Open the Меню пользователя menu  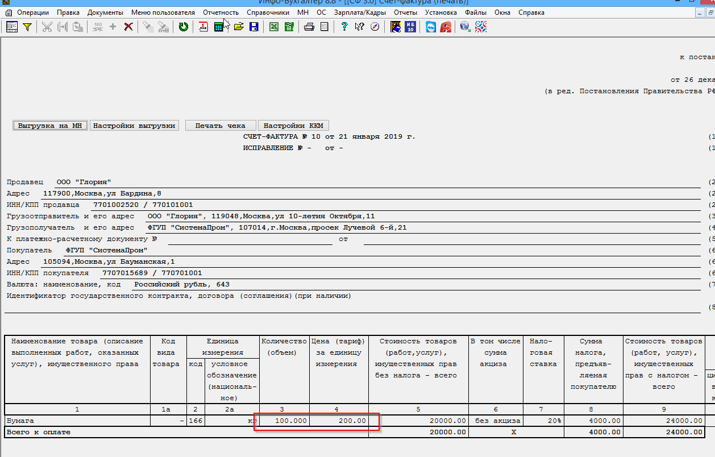tap(163, 13)
